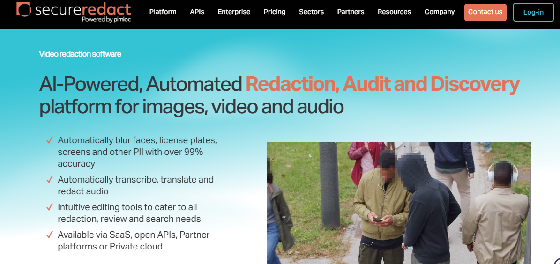560x264 pixels.
Task: Click checkmark icon beside 'Automatically transcribe'
Action: click(x=50, y=179)
